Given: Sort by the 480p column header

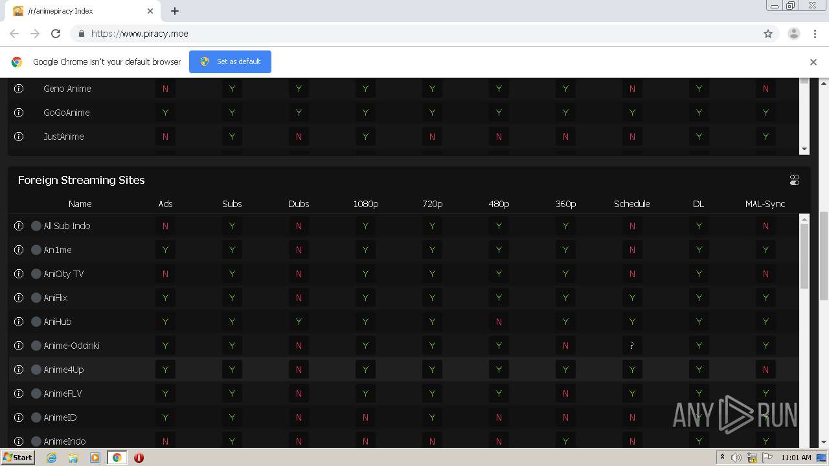Looking at the screenshot, I should (x=499, y=204).
